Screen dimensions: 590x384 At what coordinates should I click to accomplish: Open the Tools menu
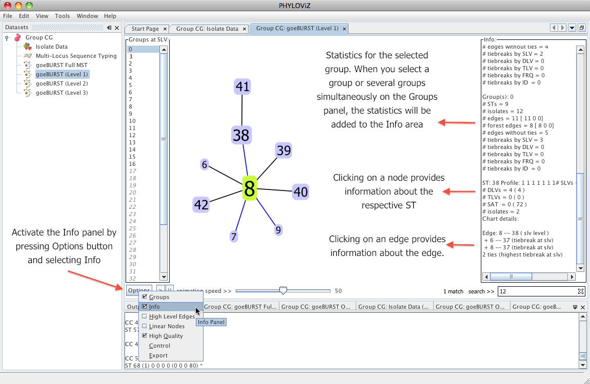click(x=62, y=16)
